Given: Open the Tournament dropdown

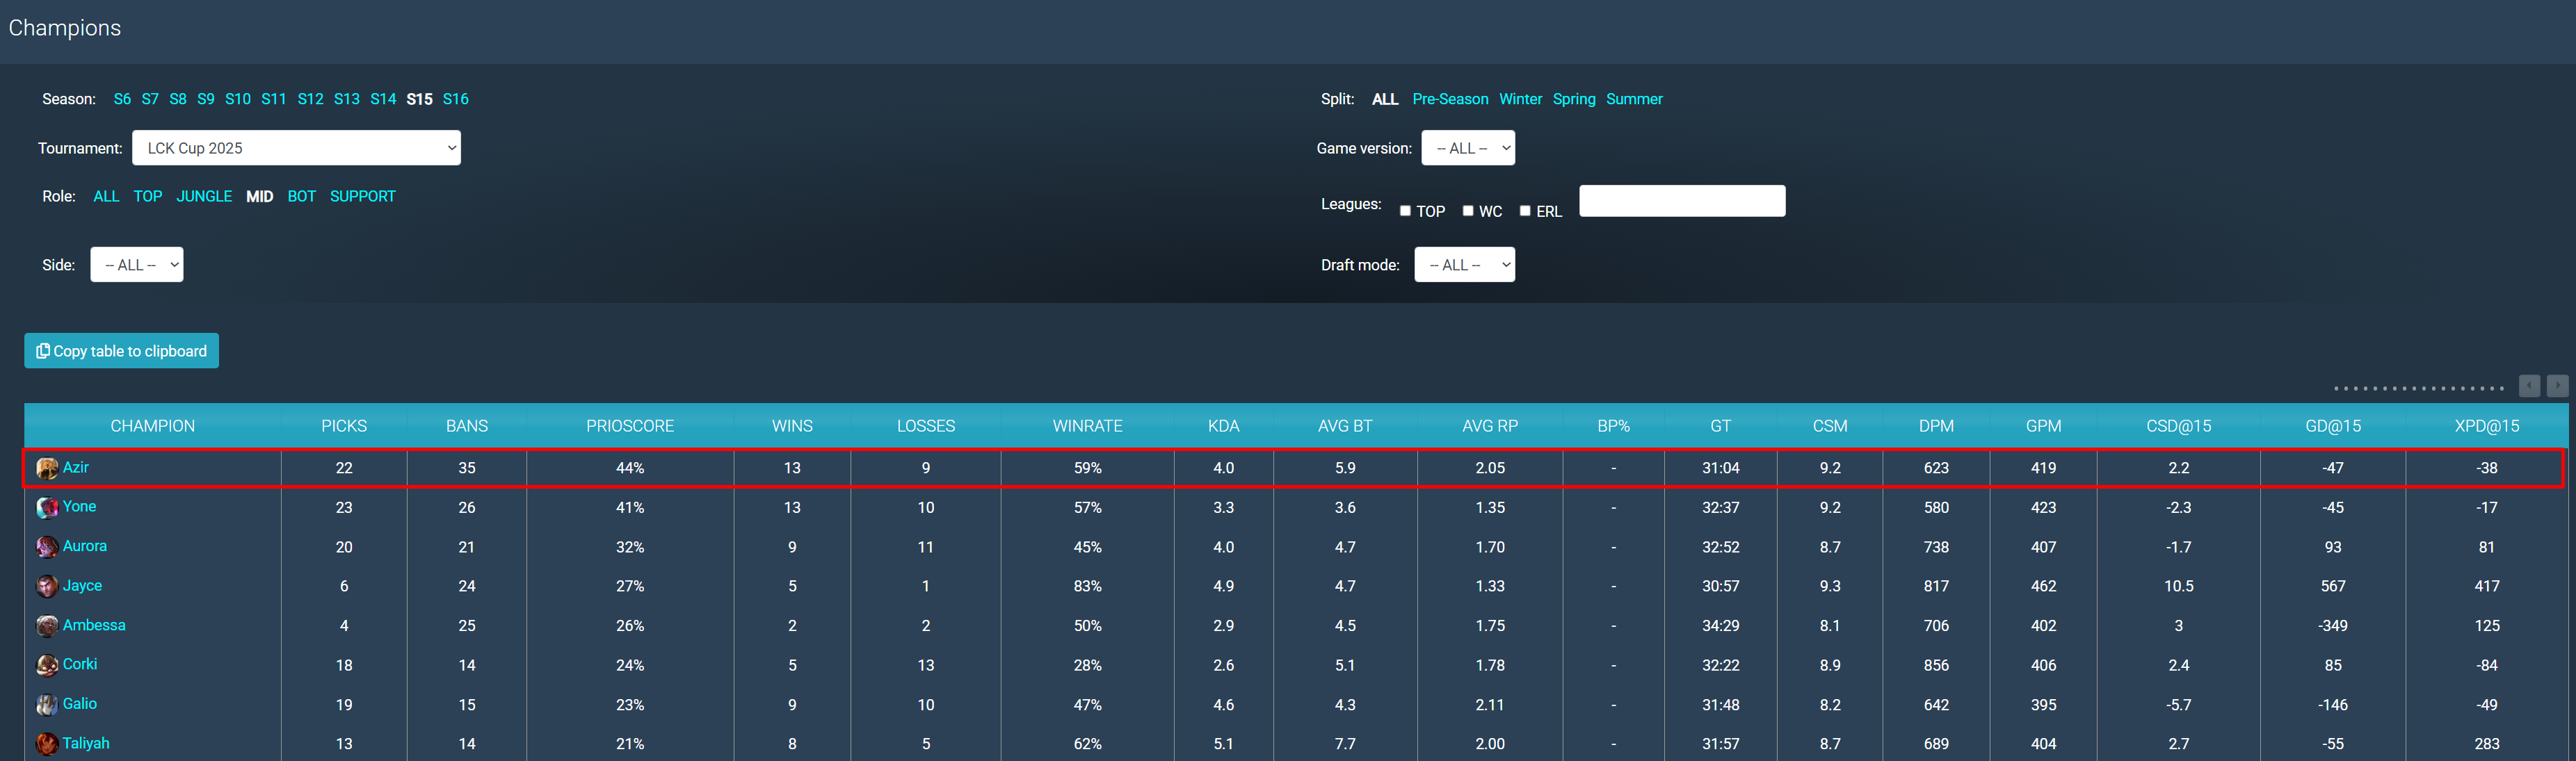Looking at the screenshot, I should pyautogui.click(x=296, y=148).
